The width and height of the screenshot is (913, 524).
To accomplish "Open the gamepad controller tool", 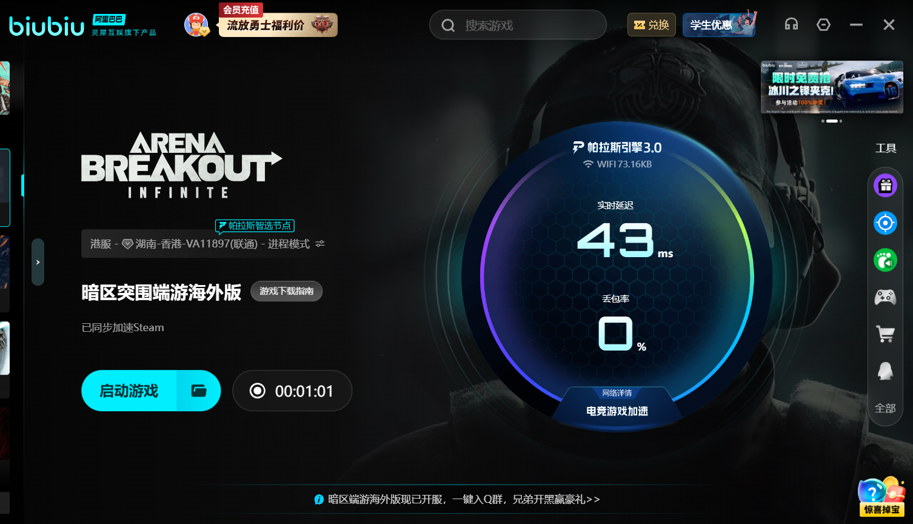I will point(885,297).
